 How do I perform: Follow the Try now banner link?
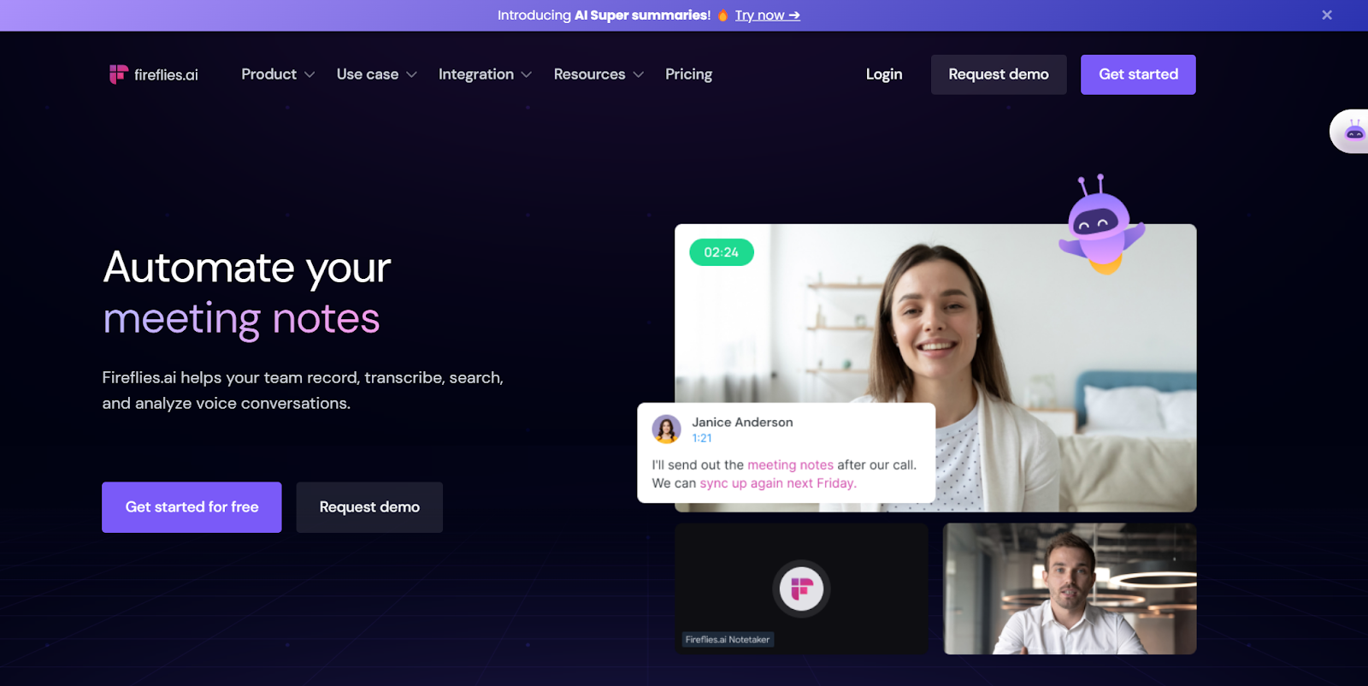[x=768, y=15]
